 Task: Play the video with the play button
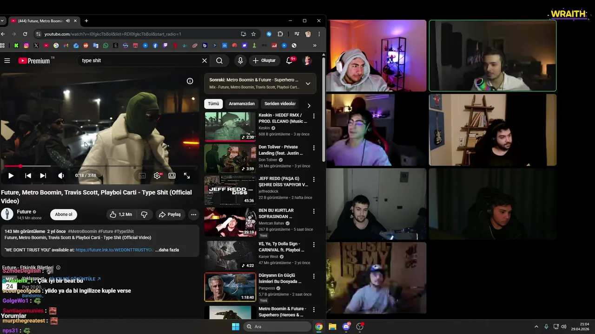(x=11, y=176)
